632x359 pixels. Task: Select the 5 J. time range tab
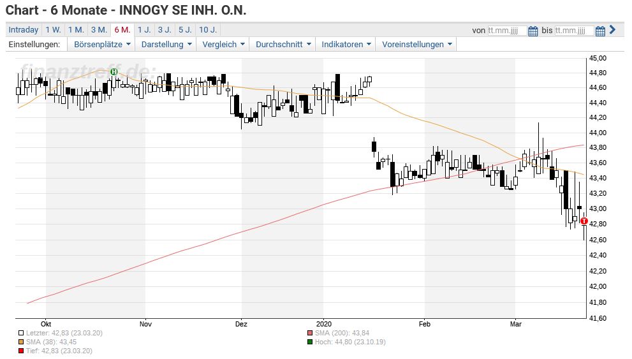(x=185, y=30)
